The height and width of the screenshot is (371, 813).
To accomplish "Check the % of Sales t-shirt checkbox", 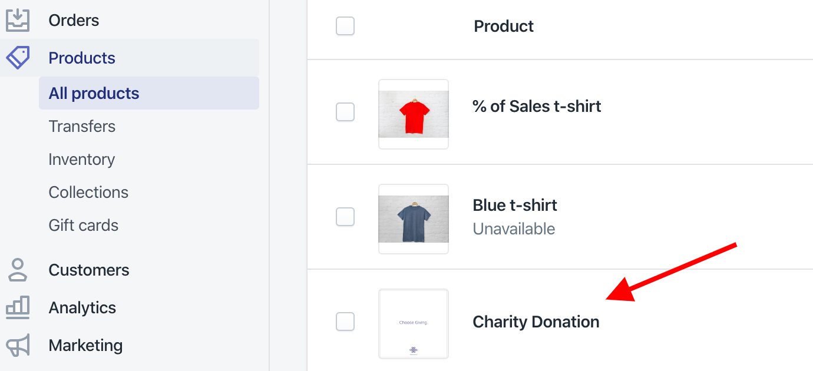I will click(345, 112).
